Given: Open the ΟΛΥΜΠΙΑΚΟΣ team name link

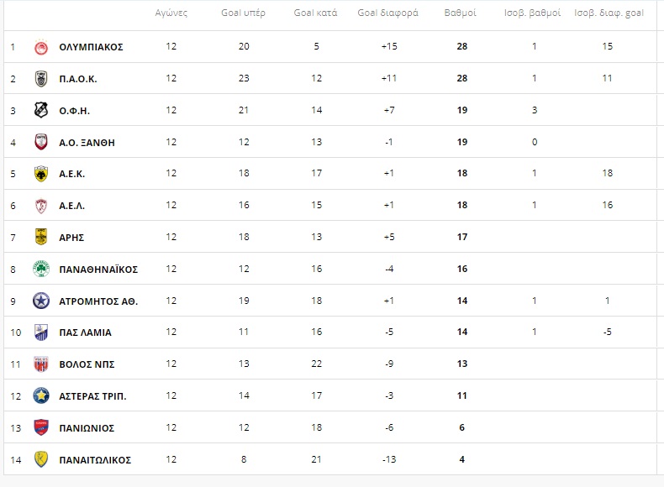Looking at the screenshot, I should [91, 47].
